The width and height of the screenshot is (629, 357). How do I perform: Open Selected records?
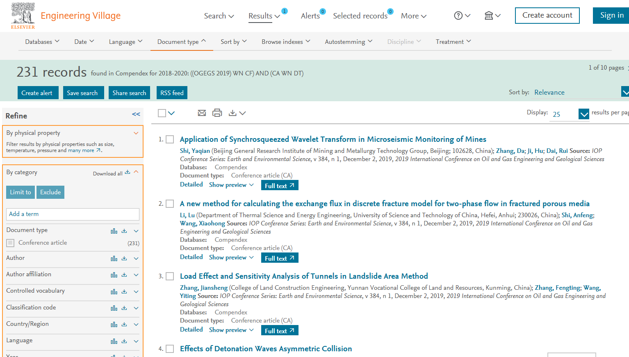pyautogui.click(x=360, y=16)
